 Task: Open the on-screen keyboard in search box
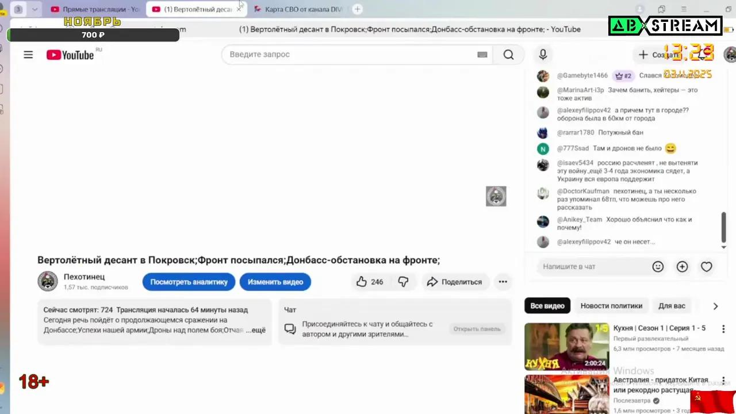tap(482, 55)
